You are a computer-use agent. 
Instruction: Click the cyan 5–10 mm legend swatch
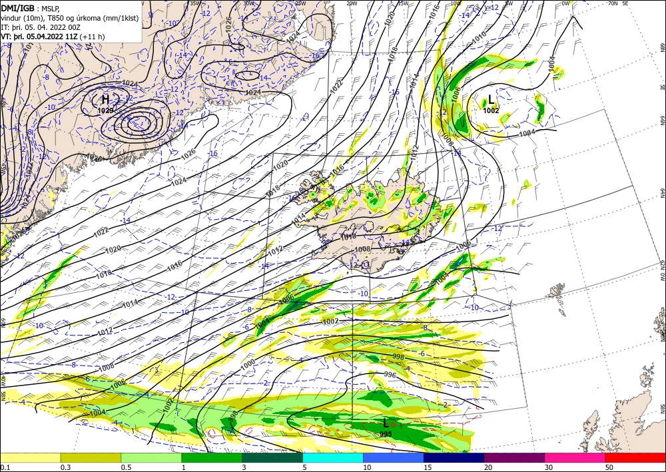point(333,457)
